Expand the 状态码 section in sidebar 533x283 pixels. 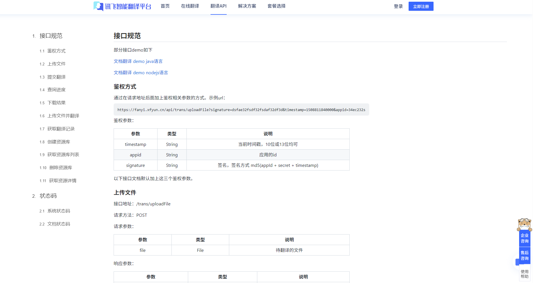click(x=48, y=195)
